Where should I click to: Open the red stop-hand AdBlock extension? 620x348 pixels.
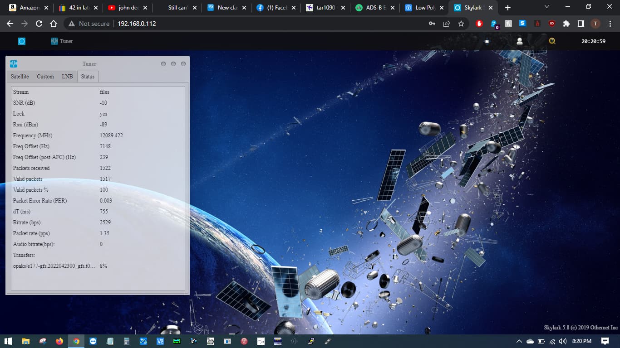[479, 24]
